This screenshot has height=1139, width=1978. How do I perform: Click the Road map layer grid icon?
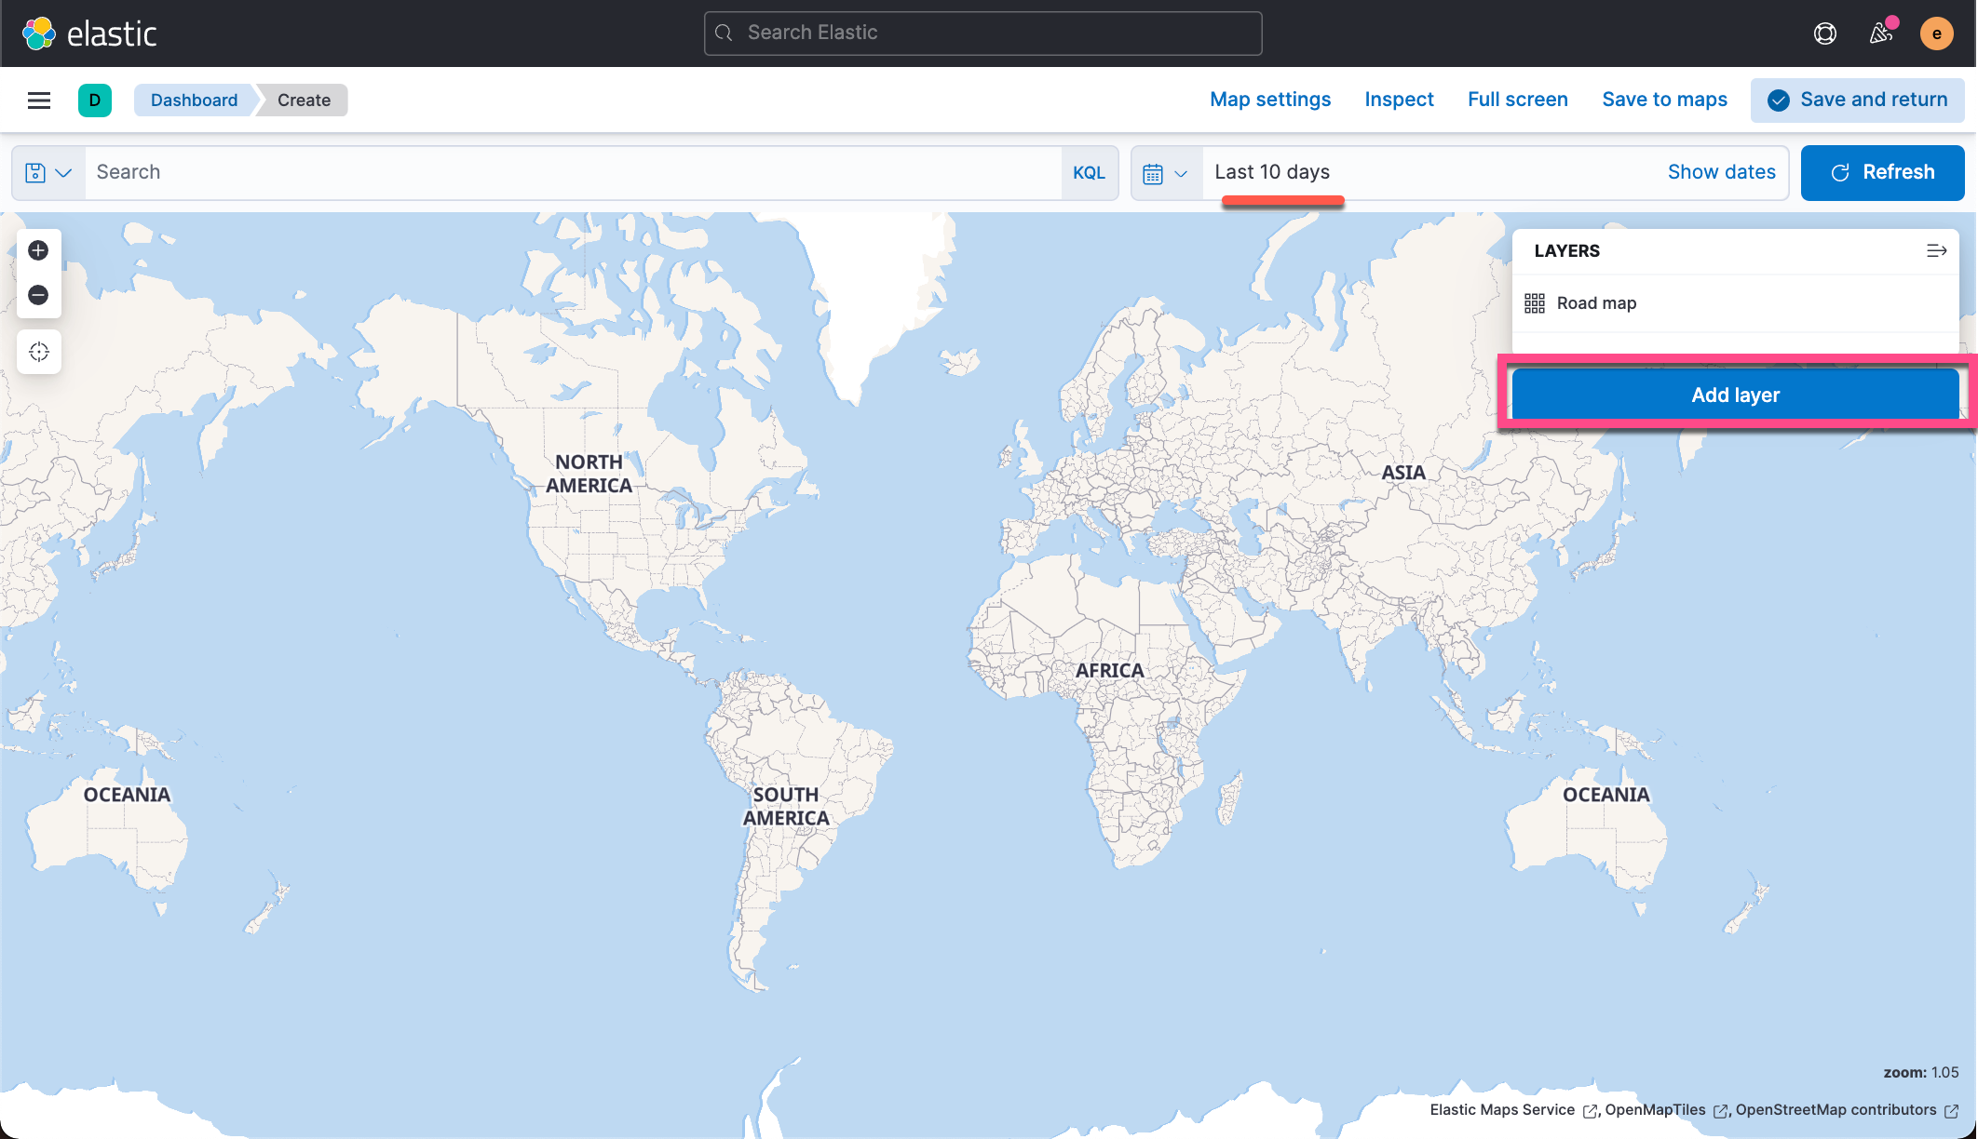click(x=1534, y=302)
